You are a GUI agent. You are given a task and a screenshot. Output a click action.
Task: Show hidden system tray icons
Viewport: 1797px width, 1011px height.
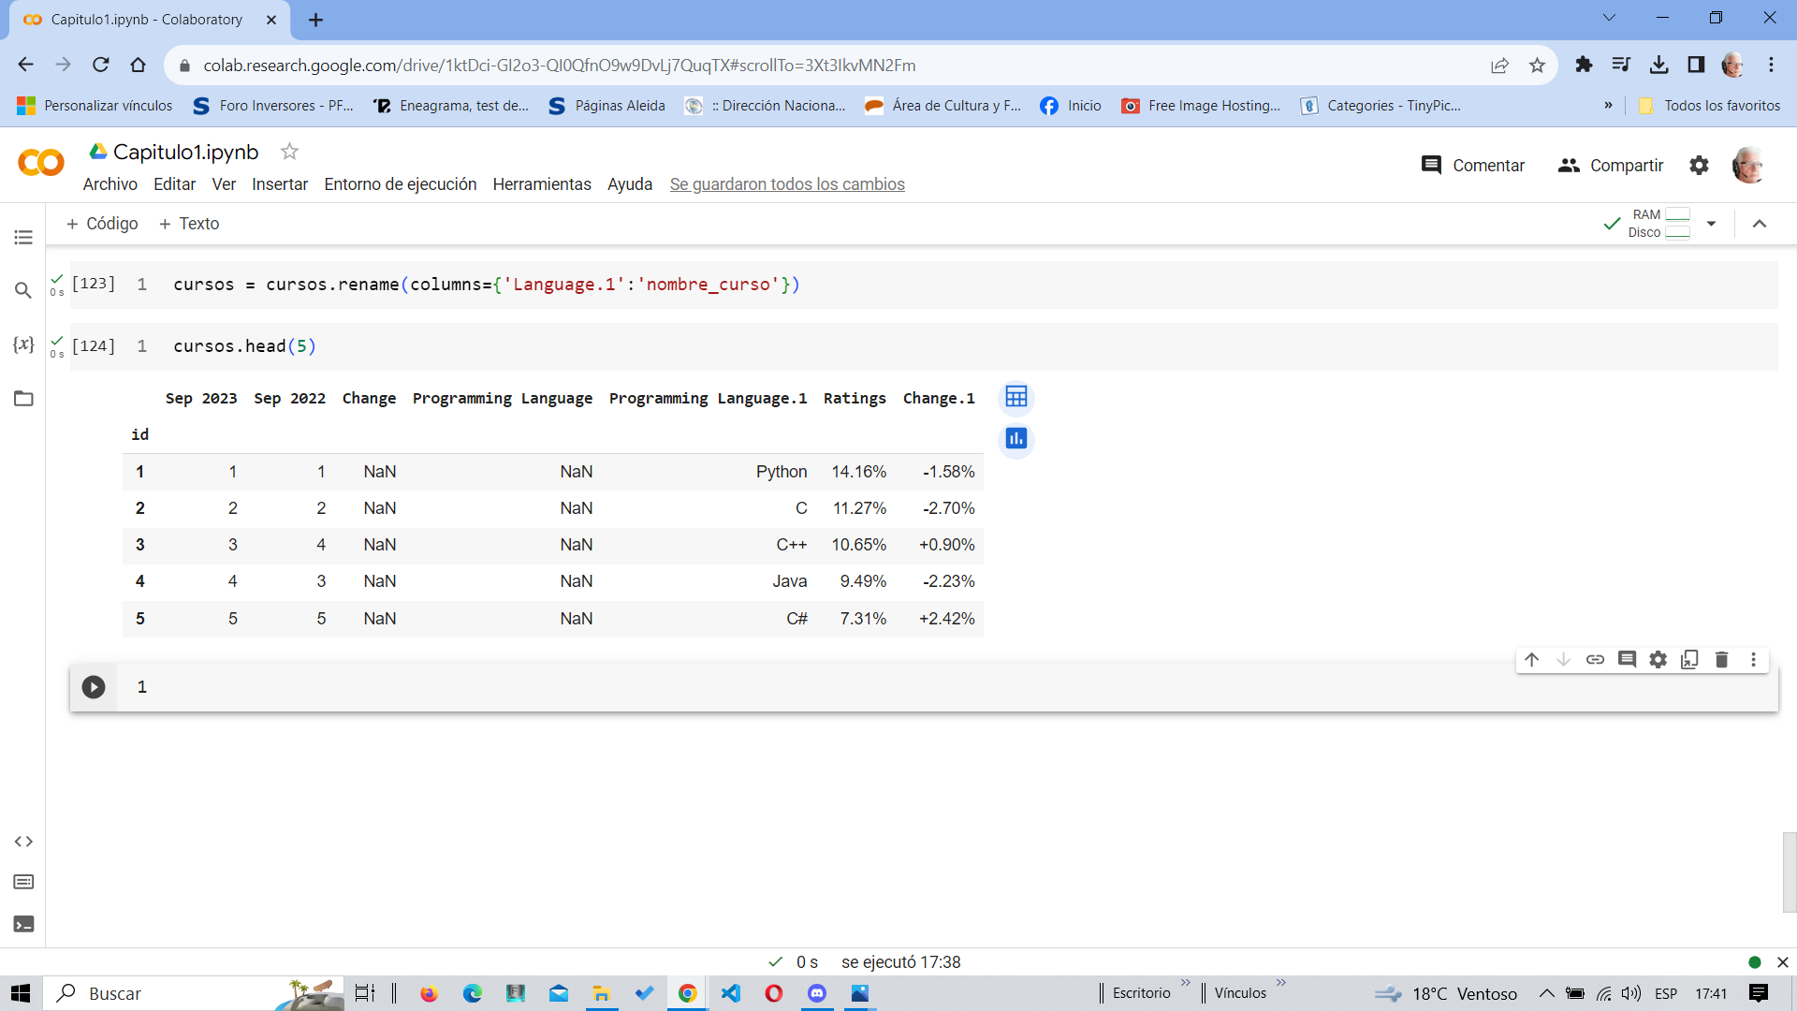[1546, 993]
